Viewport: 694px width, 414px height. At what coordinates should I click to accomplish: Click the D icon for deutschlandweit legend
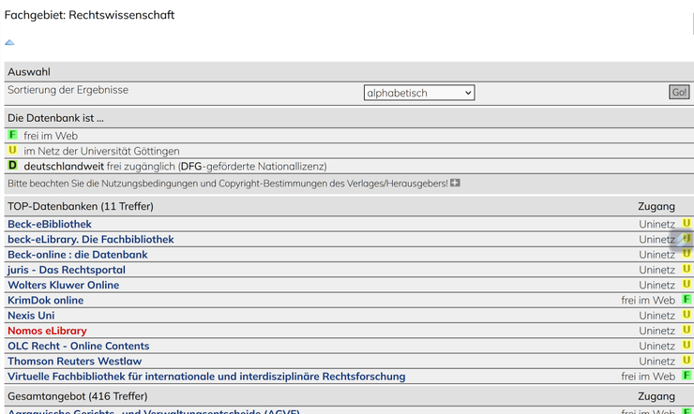(x=12, y=165)
